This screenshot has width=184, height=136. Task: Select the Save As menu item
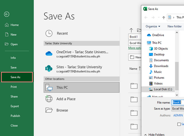coord(17,77)
